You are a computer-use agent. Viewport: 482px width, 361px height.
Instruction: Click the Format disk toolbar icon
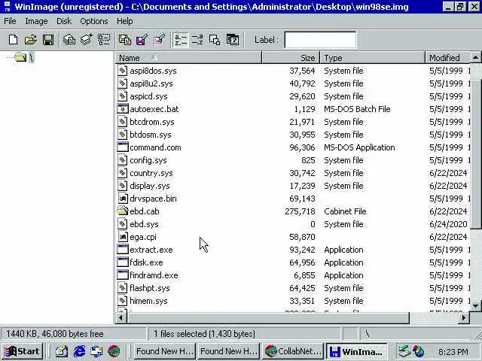[x=104, y=40]
